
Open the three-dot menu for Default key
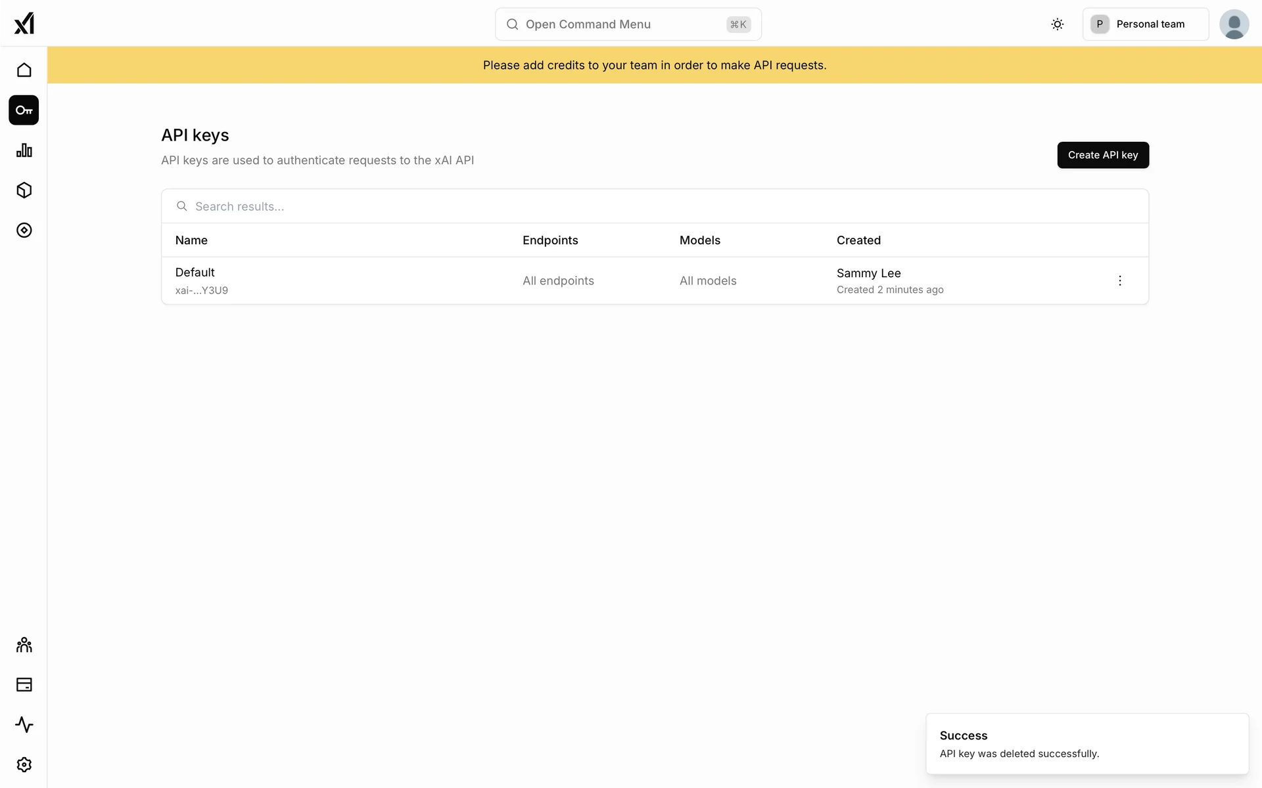point(1120,281)
